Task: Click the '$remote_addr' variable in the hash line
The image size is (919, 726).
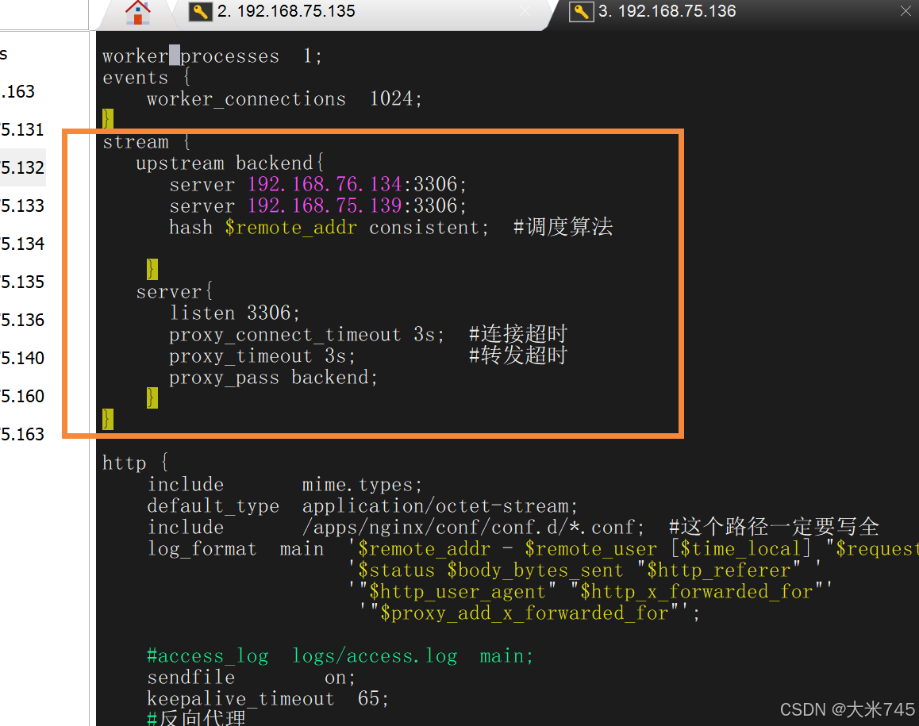Action: click(x=290, y=228)
